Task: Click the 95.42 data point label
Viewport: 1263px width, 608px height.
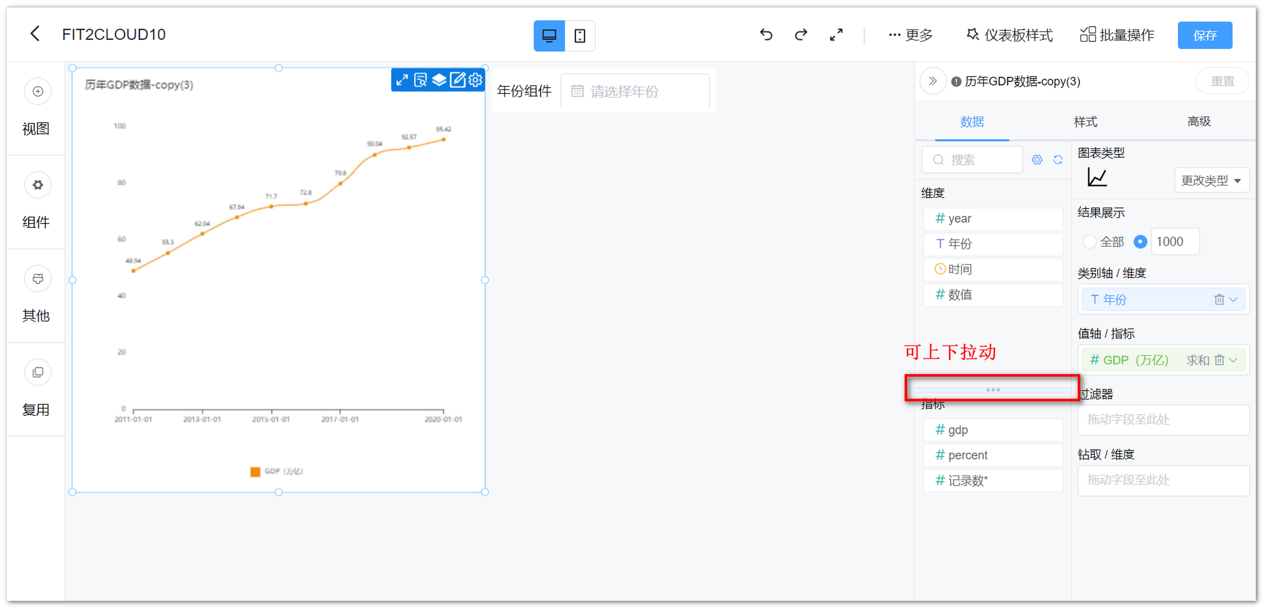Action: [x=444, y=129]
